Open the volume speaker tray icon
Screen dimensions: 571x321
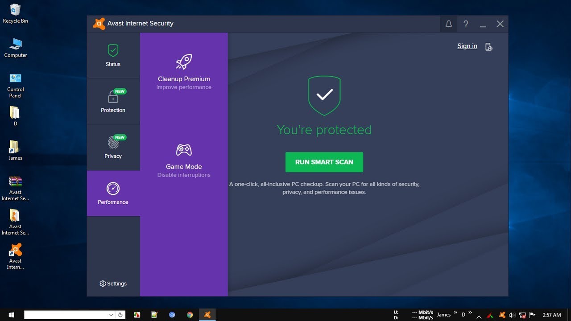(x=512, y=315)
